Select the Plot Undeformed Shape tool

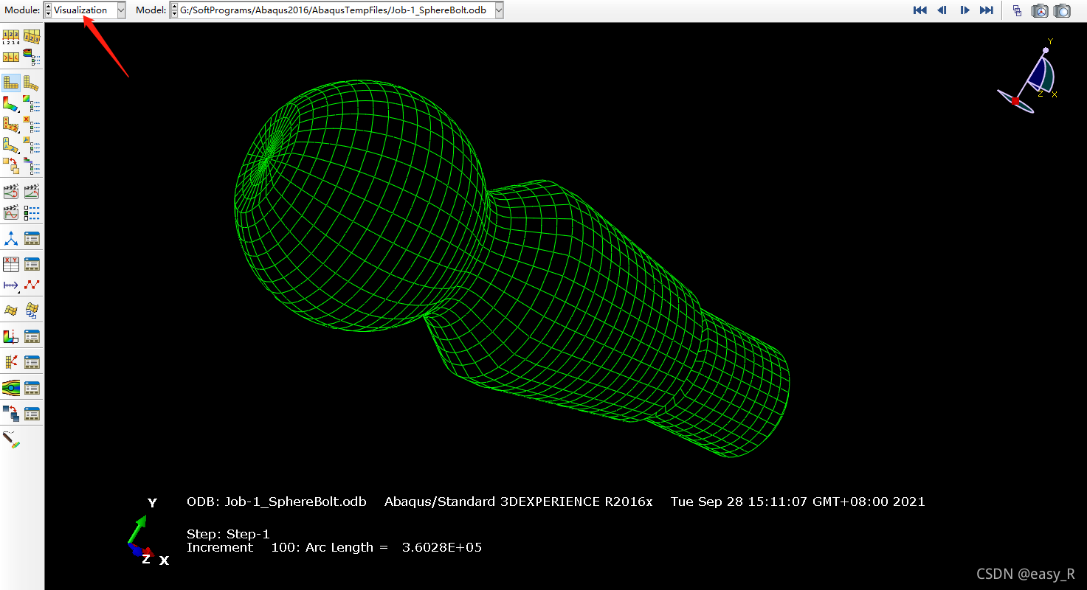point(11,83)
